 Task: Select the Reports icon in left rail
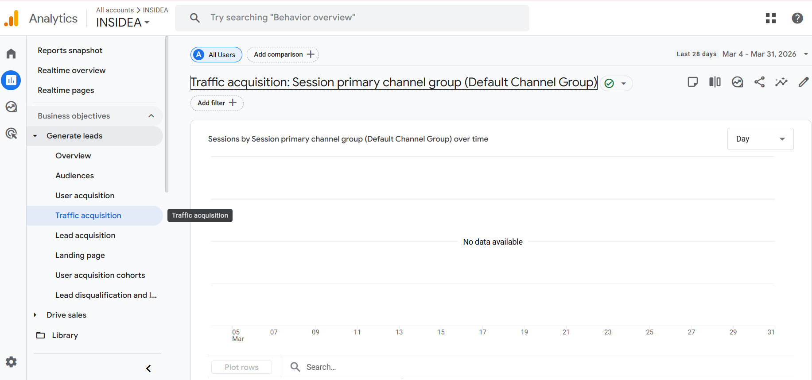[11, 80]
